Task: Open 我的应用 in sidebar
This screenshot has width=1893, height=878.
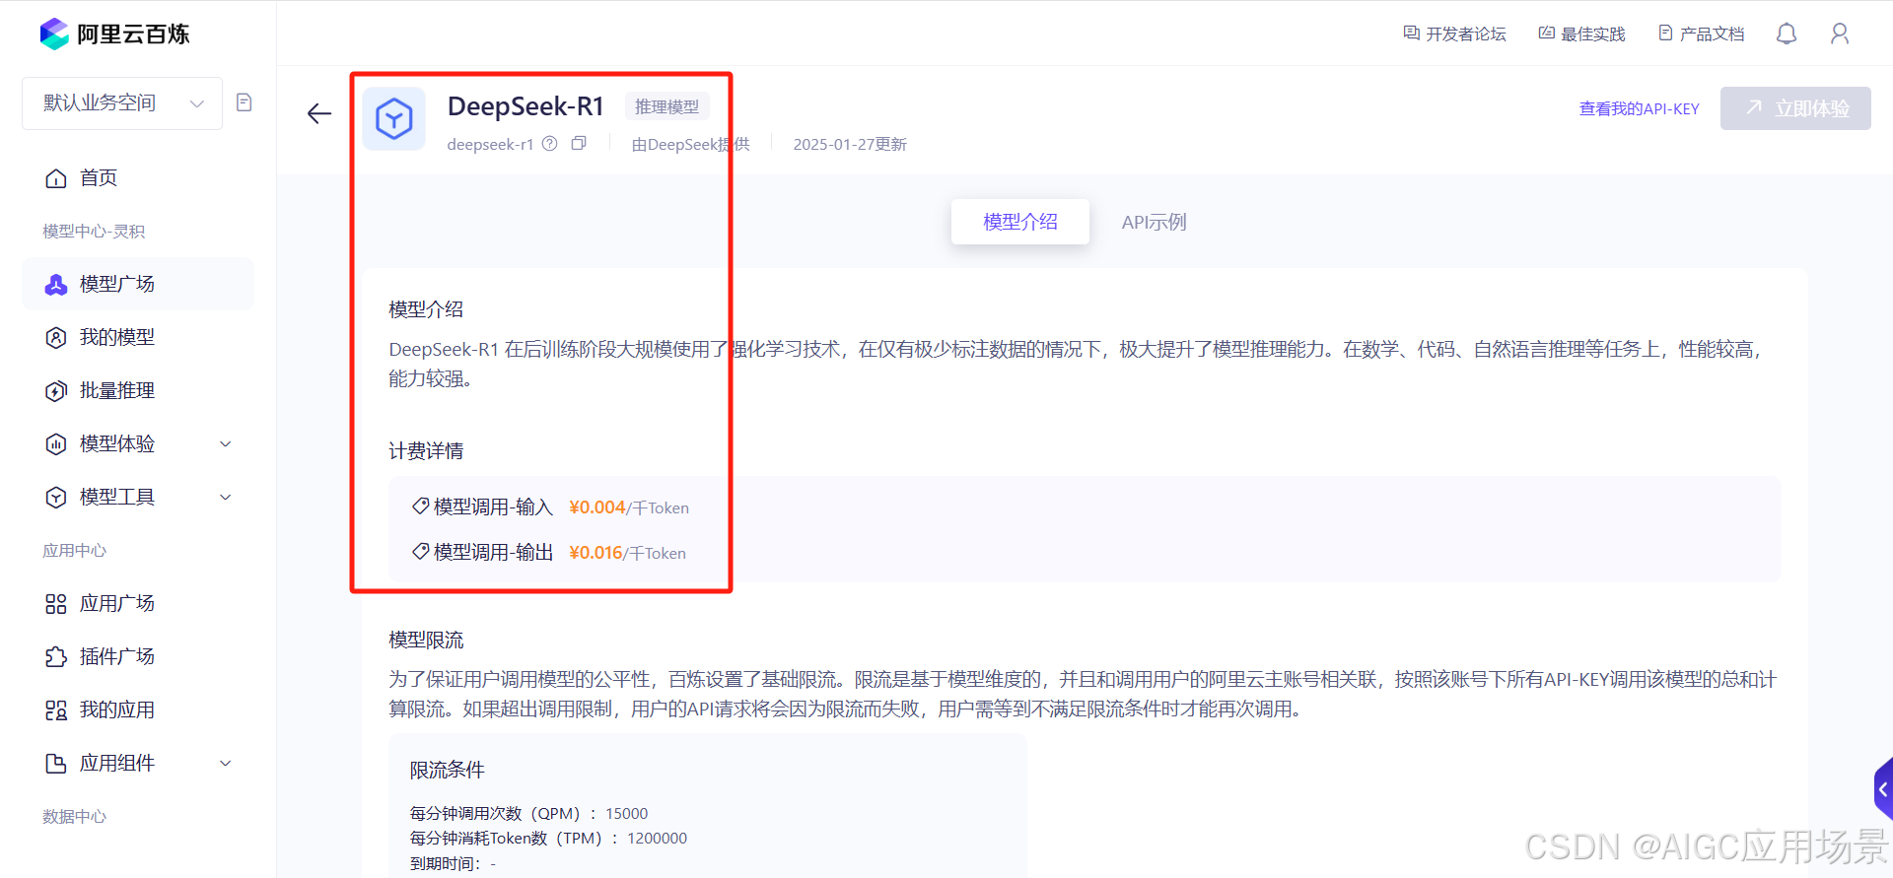Action: tap(138, 709)
